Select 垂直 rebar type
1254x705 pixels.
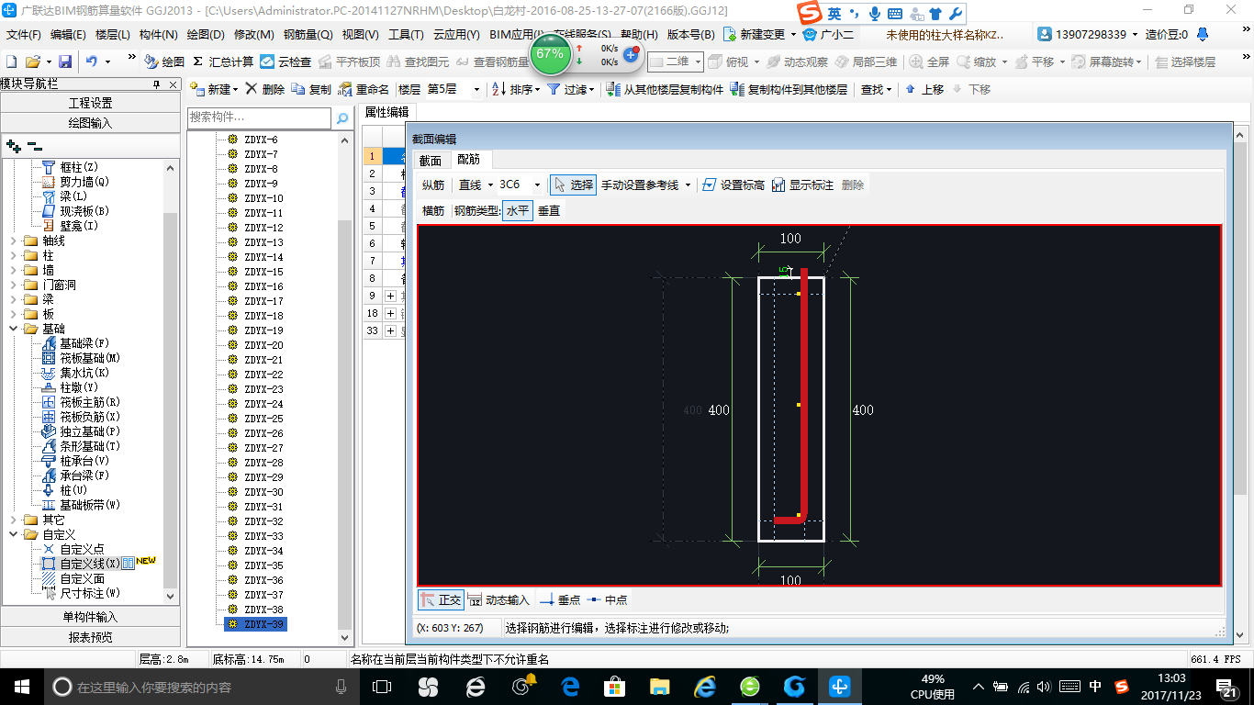click(549, 210)
